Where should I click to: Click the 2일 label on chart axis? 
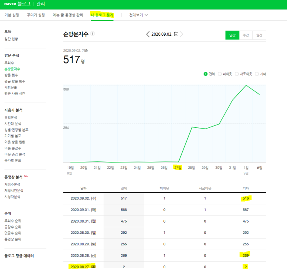click(260, 168)
